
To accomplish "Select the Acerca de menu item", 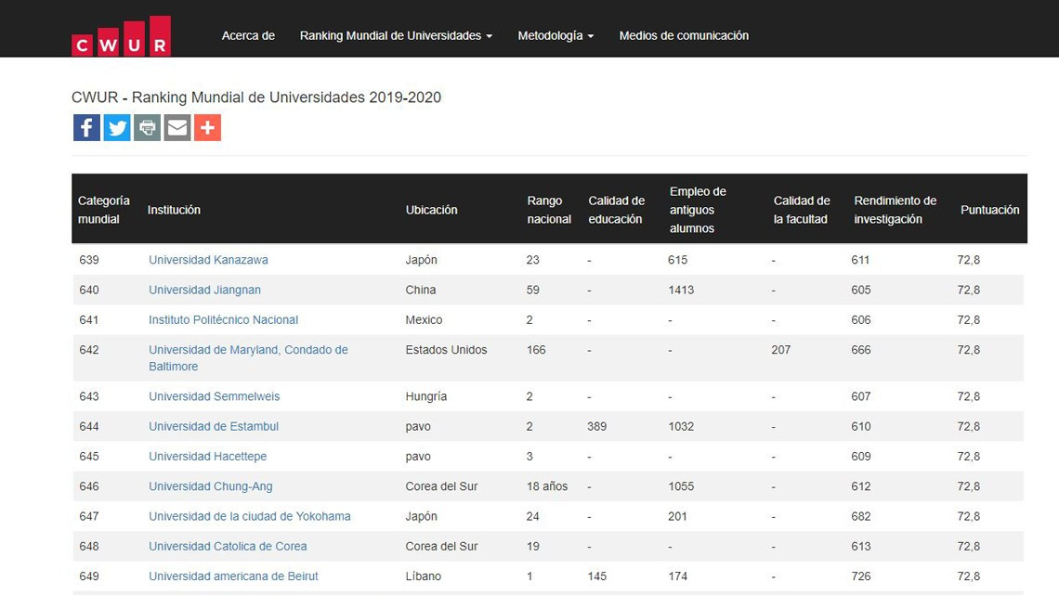I will 248,35.
